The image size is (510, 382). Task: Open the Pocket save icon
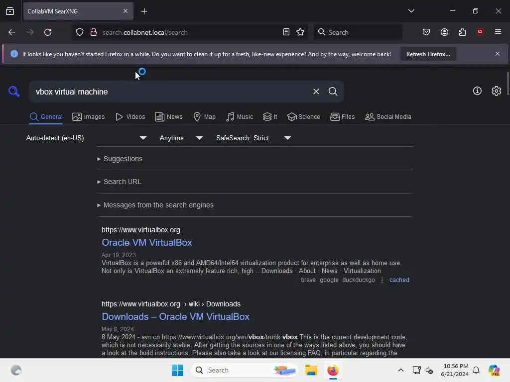pyautogui.click(x=426, y=32)
